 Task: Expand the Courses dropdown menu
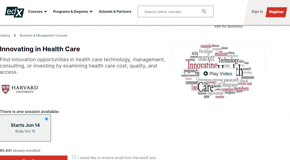(37, 12)
